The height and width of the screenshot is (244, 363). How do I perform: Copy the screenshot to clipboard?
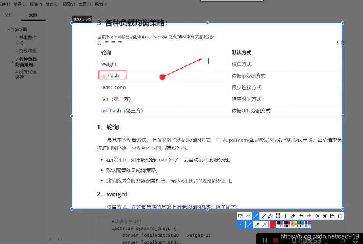tap(340, 216)
